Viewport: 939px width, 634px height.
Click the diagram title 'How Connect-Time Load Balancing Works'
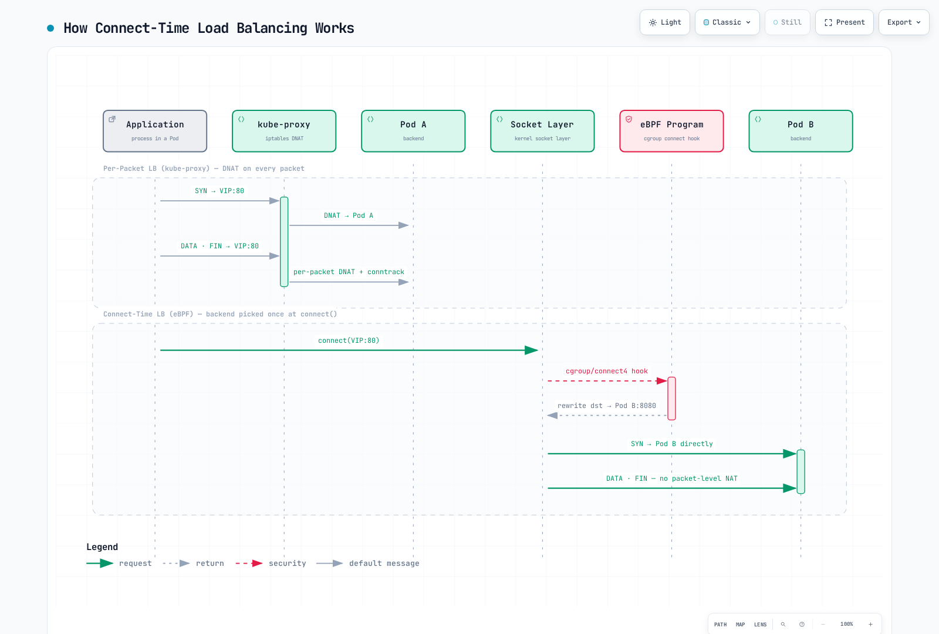coord(209,28)
